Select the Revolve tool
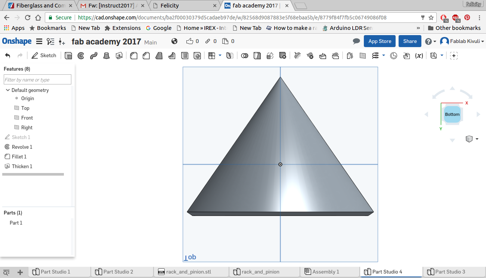The height and width of the screenshot is (278, 486). (81, 56)
